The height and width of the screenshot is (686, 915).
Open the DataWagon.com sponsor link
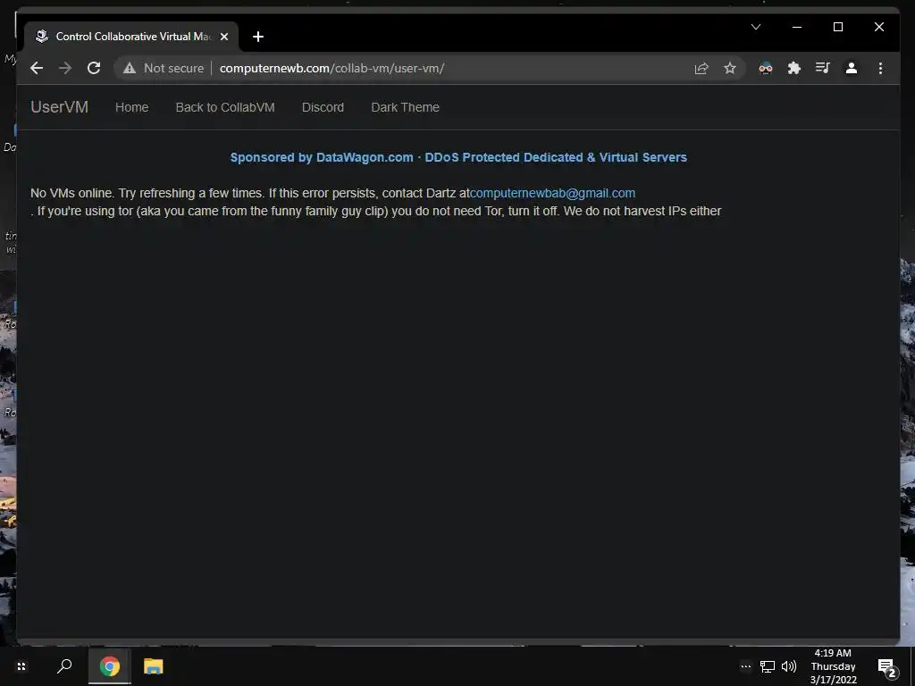pos(458,157)
